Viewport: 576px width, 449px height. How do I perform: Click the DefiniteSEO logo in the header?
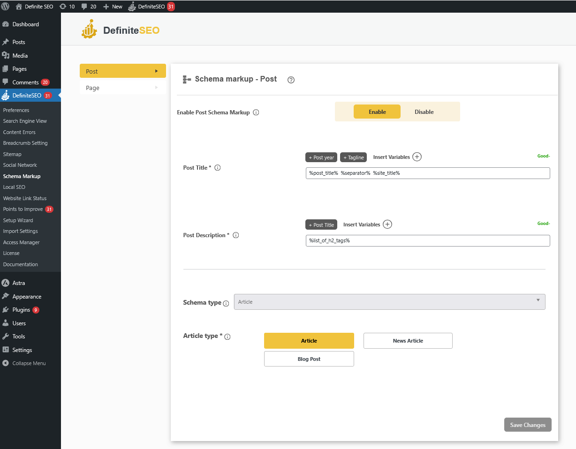click(x=120, y=29)
